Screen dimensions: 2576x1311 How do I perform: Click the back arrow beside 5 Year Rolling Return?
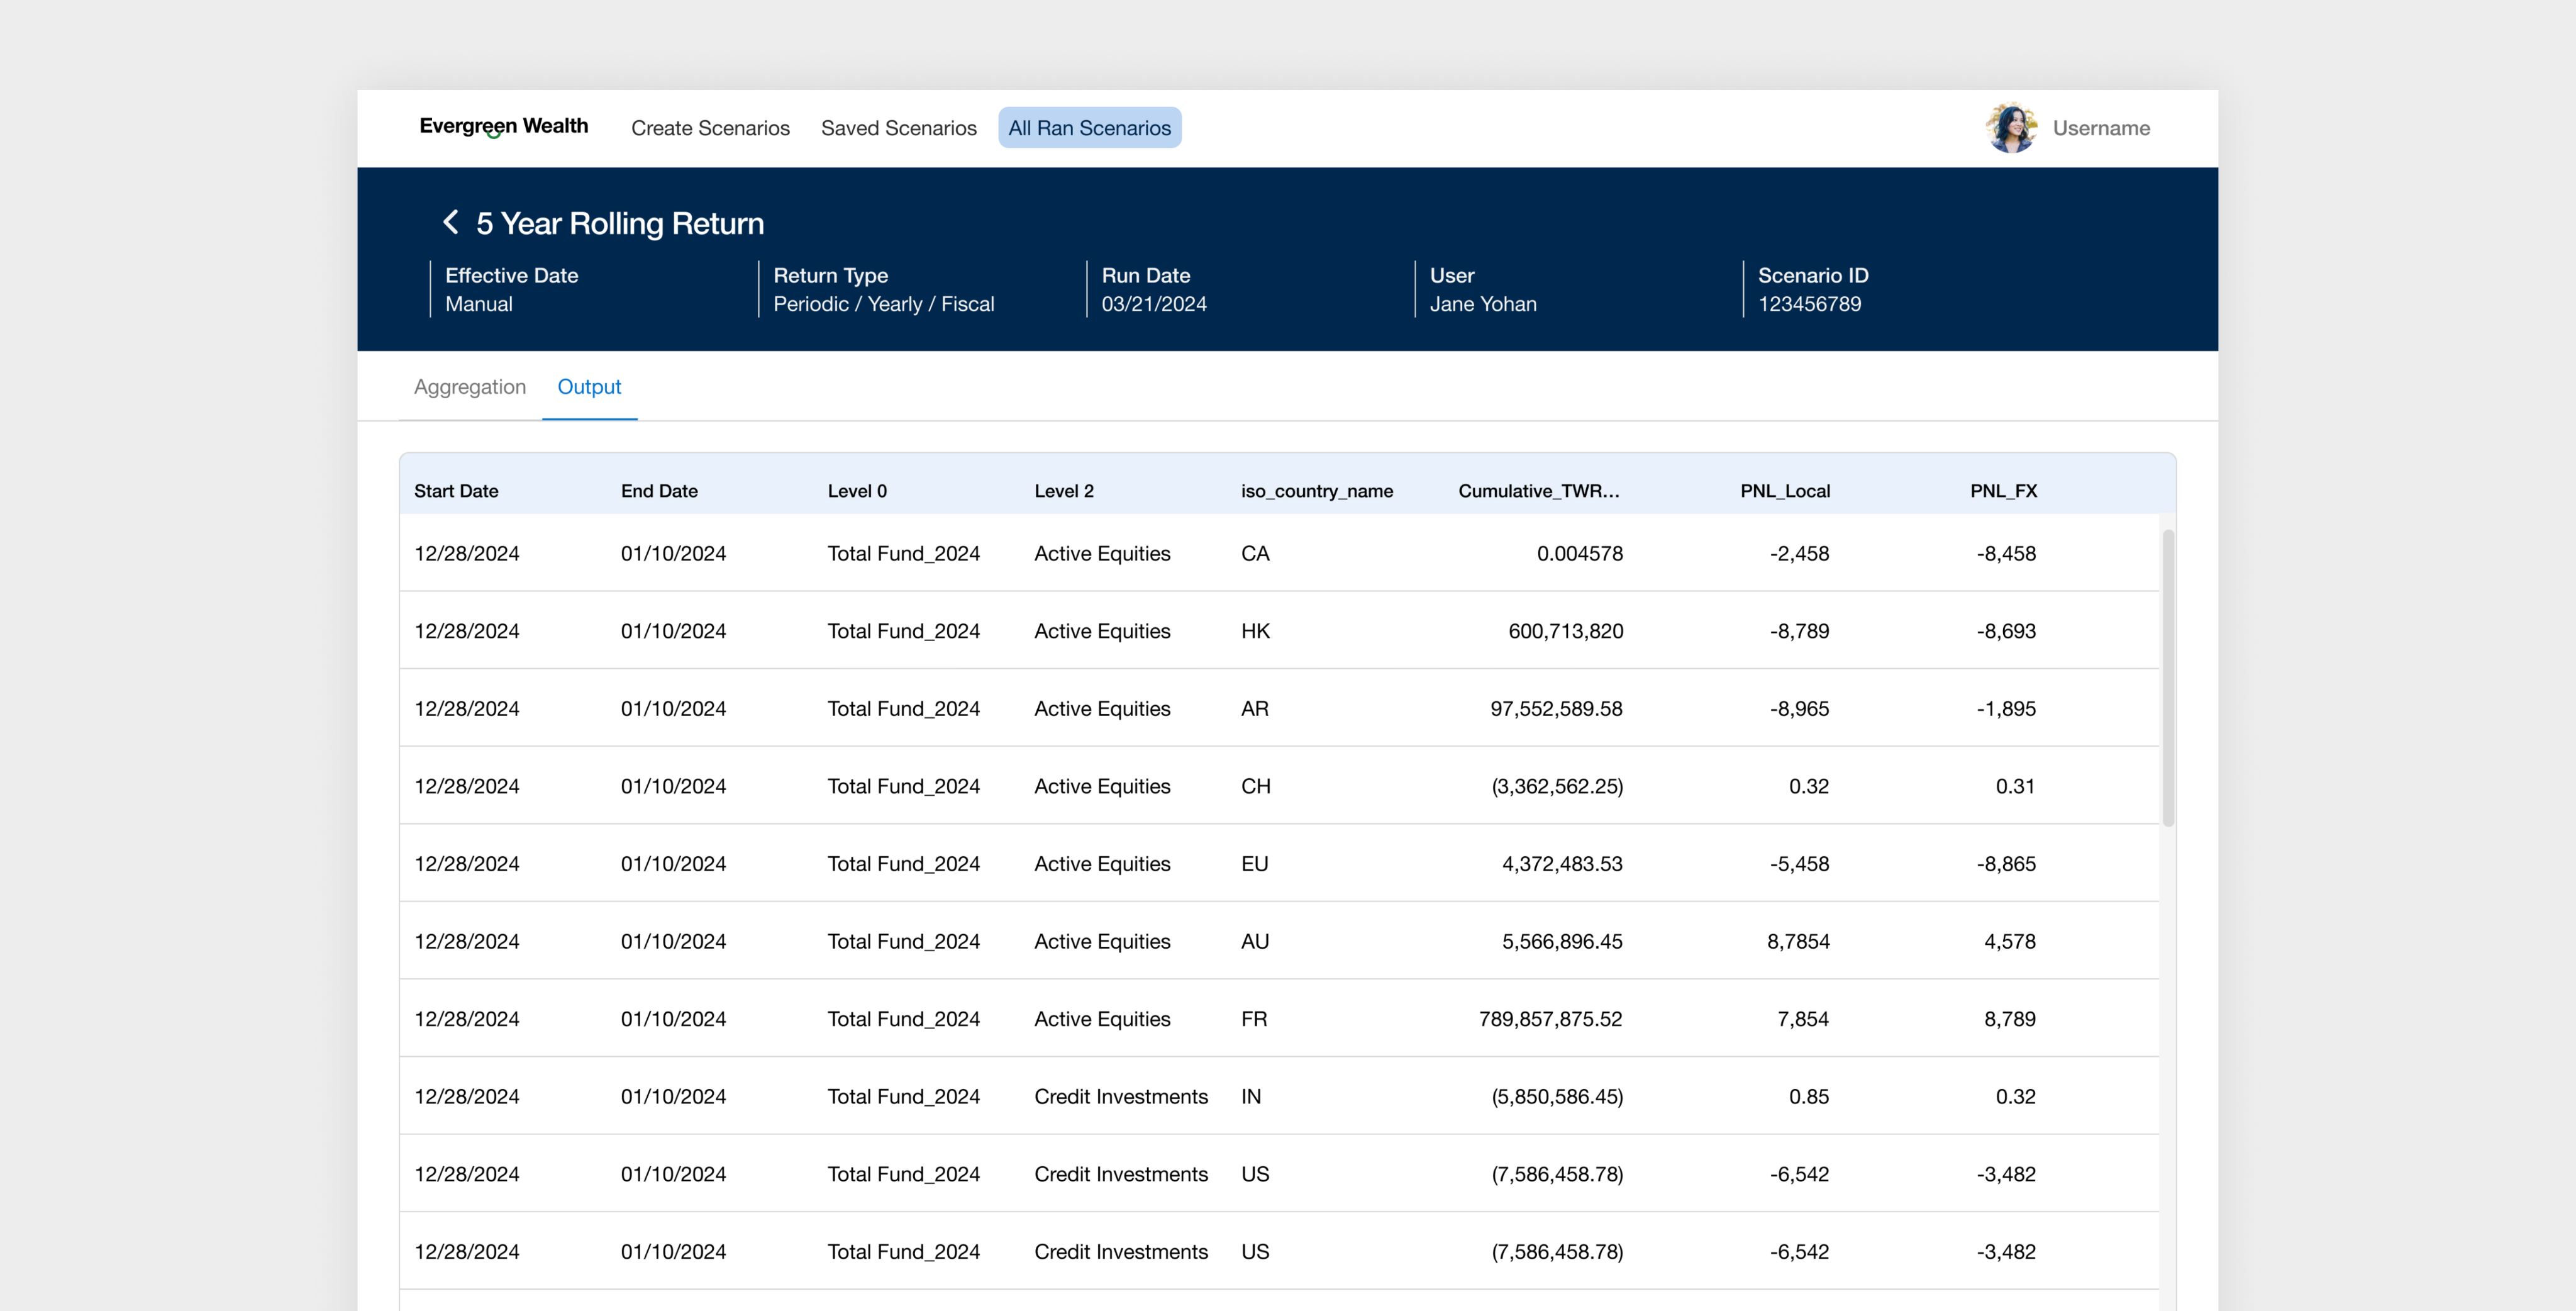pyautogui.click(x=450, y=222)
